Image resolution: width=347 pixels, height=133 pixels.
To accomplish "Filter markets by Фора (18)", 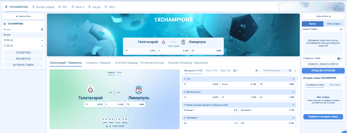I will click(x=225, y=71).
